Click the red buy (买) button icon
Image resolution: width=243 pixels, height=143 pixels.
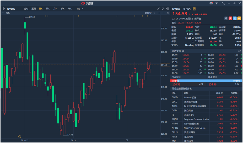tap(230, 18)
